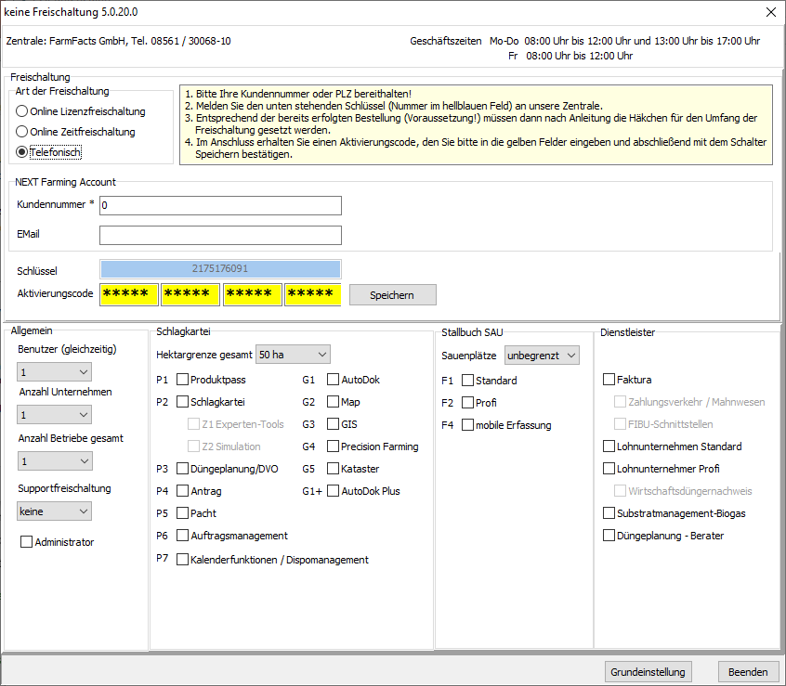Open the Sauenplätze dropdown
Viewport: 786px width, 686px height.
tap(541, 355)
